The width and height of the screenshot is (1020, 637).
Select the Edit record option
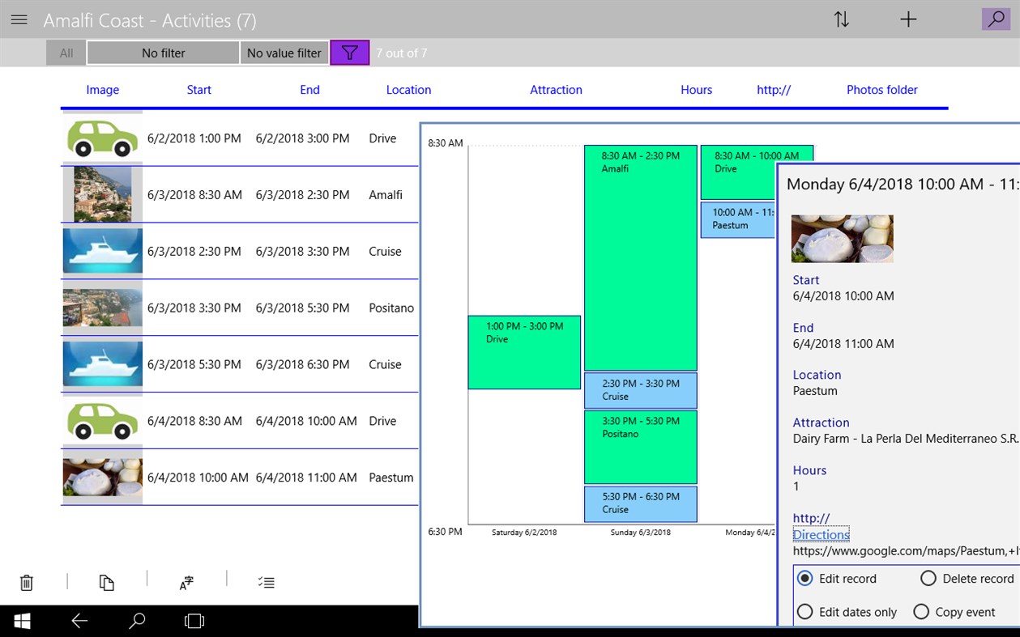pos(804,578)
